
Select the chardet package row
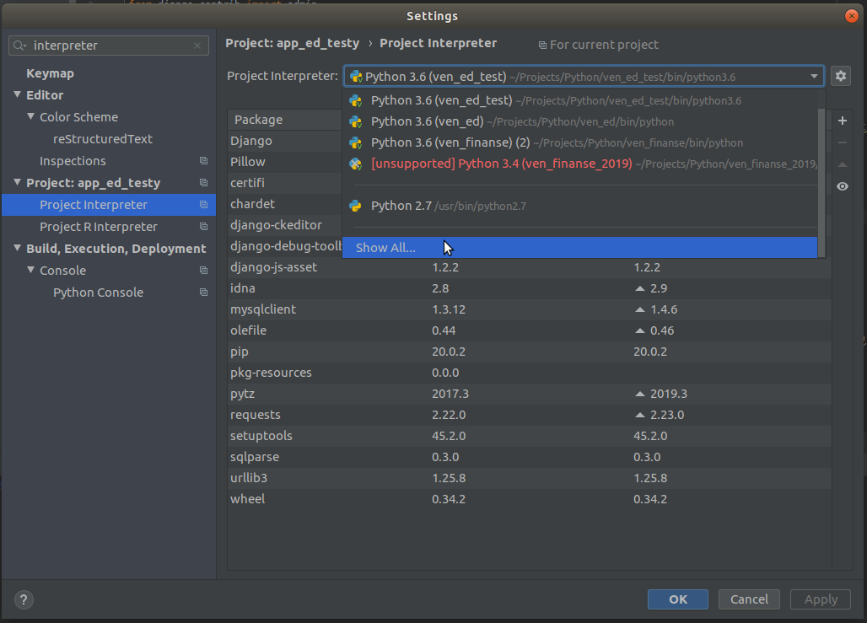click(x=285, y=204)
